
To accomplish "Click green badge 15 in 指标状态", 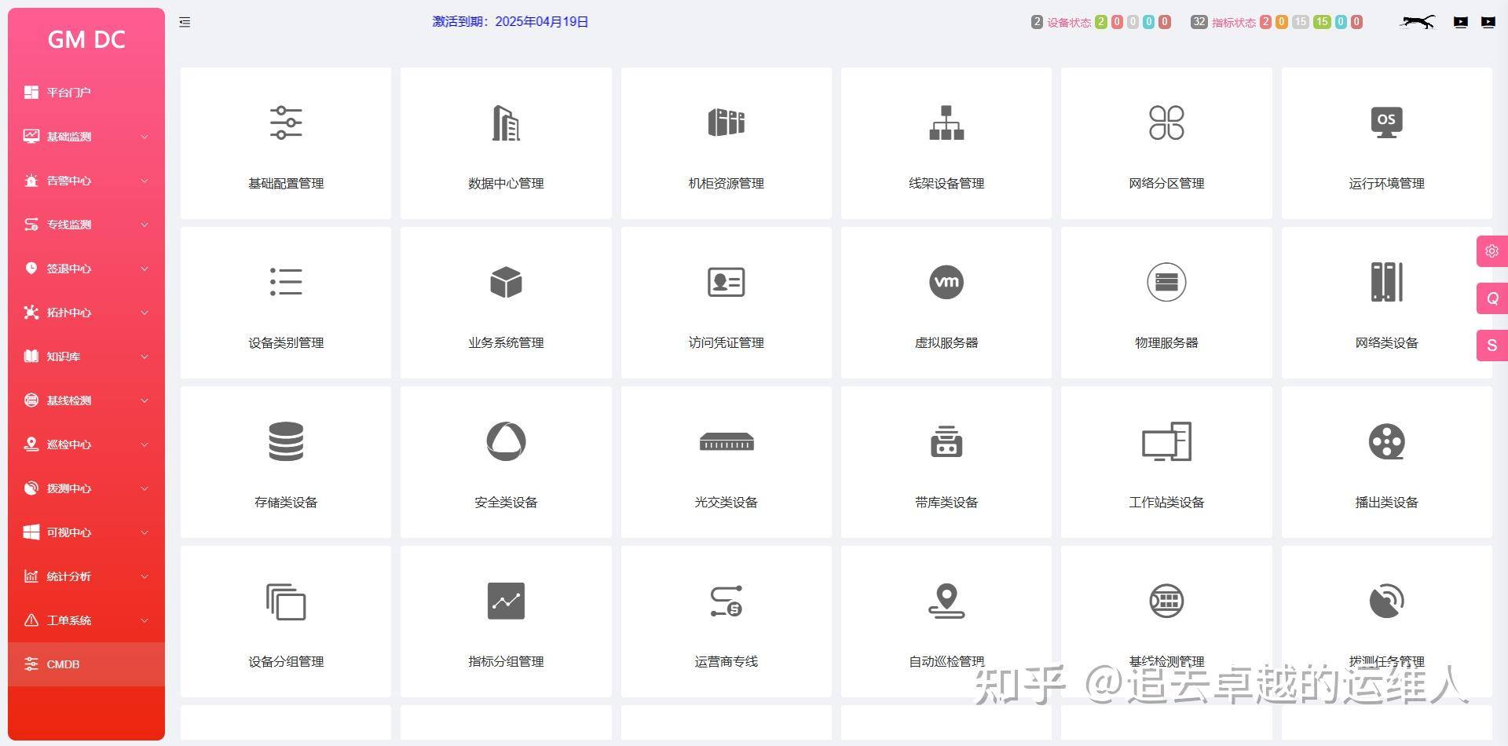I will pos(1322,22).
